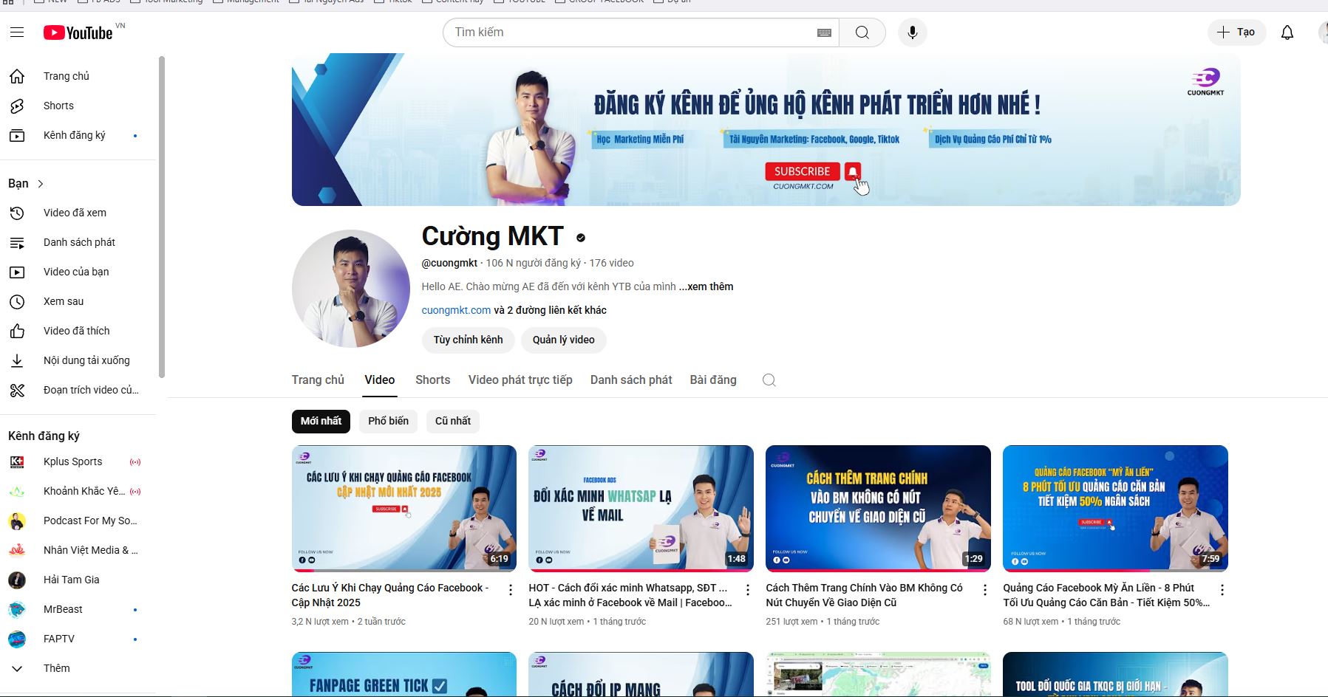Viewport: 1328px width, 697px height.
Task: Open Quảng Cáo Facebook Mỹ Ăn Liền title
Action: (1106, 595)
